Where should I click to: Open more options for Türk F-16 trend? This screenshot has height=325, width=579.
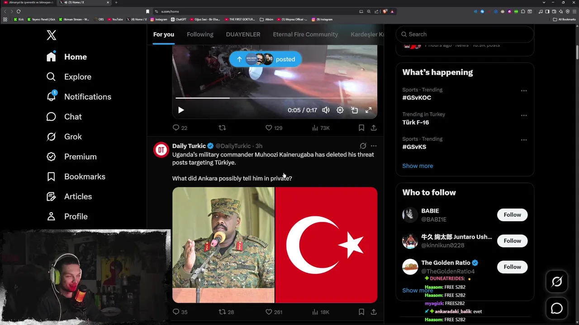[x=524, y=116]
